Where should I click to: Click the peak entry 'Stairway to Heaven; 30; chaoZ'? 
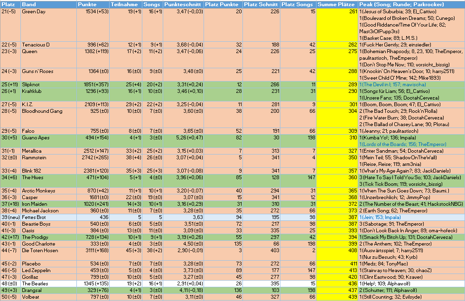coord(395,270)
